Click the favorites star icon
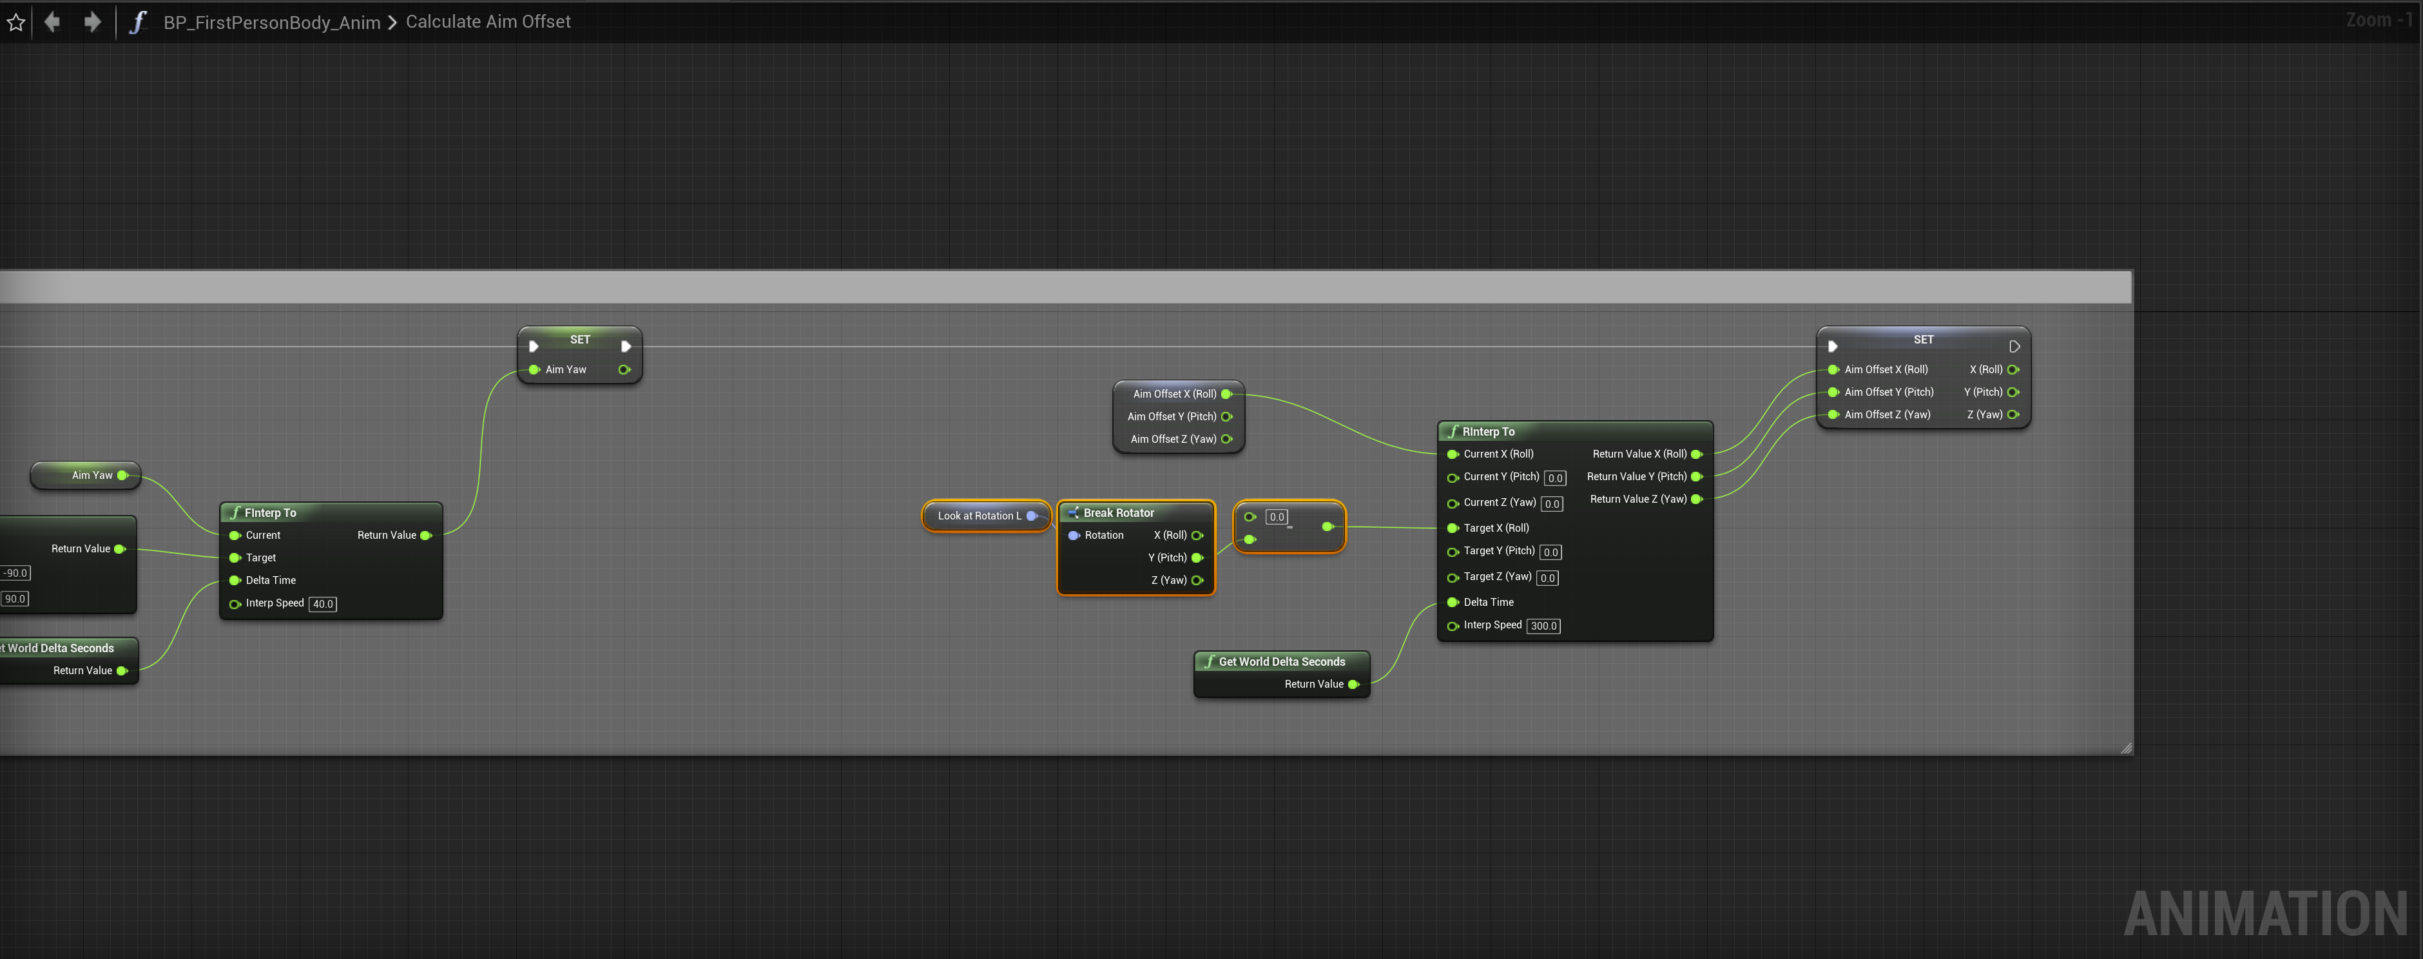 coord(16,22)
